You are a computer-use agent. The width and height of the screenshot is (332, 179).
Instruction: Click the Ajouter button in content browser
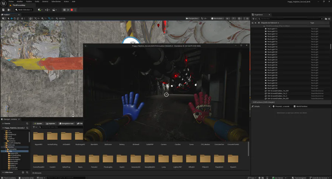pyautogui.click(x=38, y=123)
